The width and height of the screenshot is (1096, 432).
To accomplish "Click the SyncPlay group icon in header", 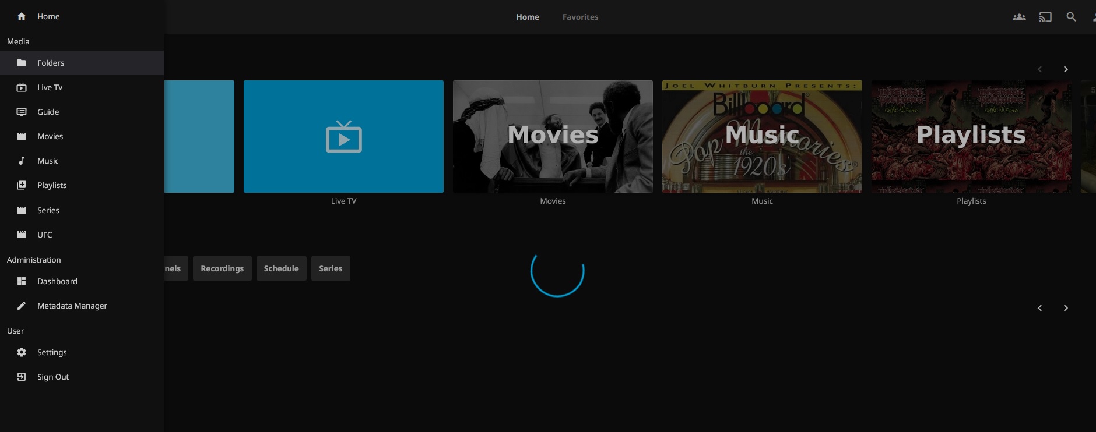I will [1019, 17].
